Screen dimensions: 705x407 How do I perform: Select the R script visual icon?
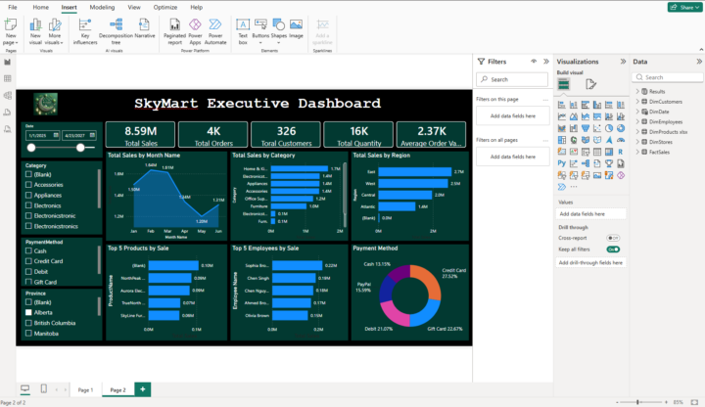pos(621,152)
